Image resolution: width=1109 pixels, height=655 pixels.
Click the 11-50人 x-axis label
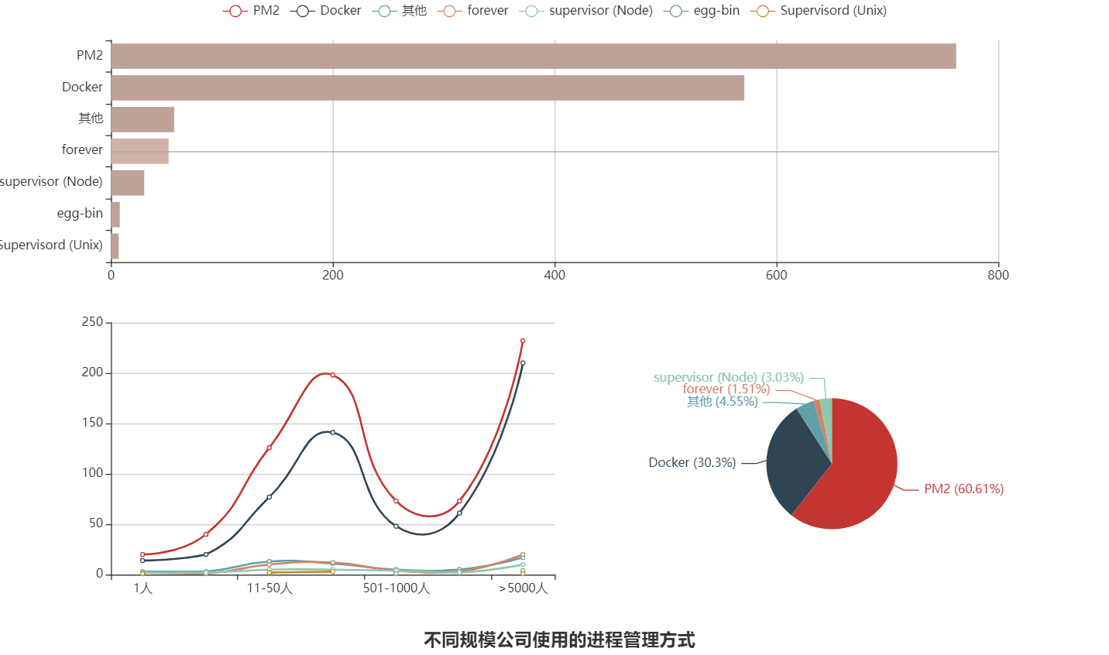270,588
